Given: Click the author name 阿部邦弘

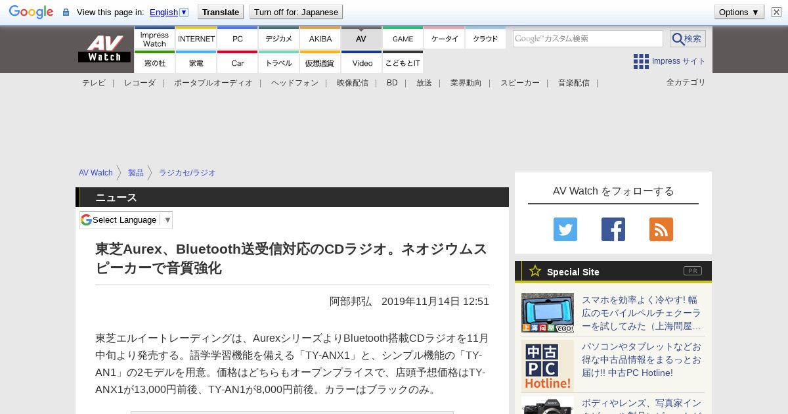Looking at the screenshot, I should (x=351, y=301).
